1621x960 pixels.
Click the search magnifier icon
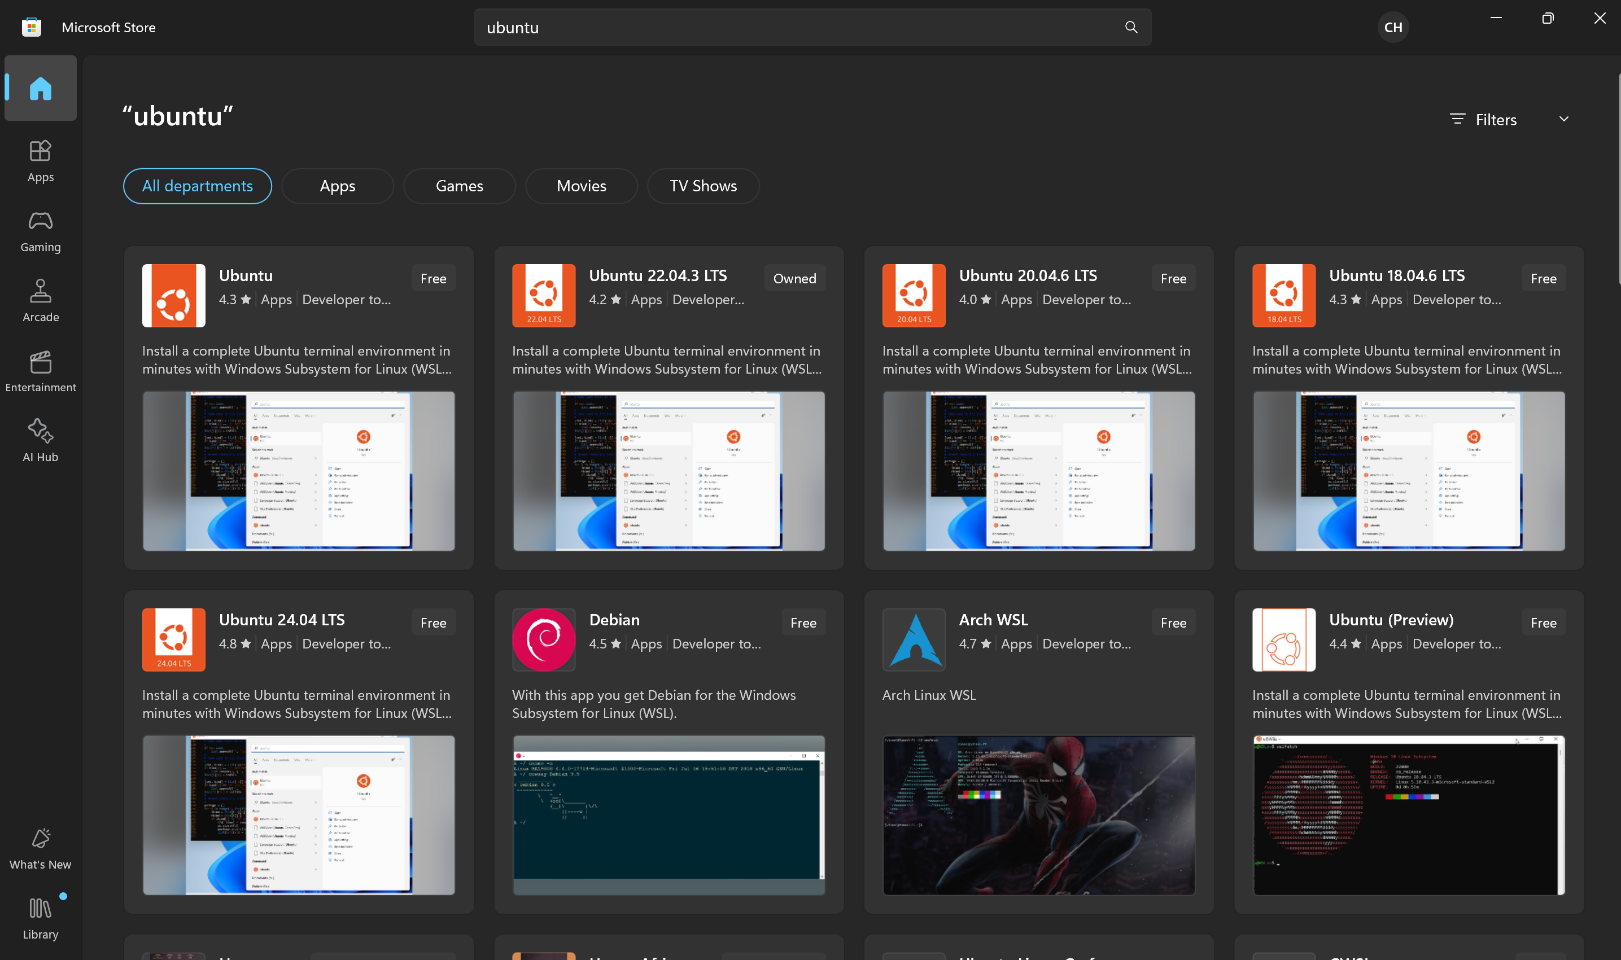(x=1130, y=27)
